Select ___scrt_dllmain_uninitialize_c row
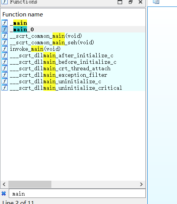The width and height of the screenshot is (177, 204). pyautogui.click(x=73, y=81)
